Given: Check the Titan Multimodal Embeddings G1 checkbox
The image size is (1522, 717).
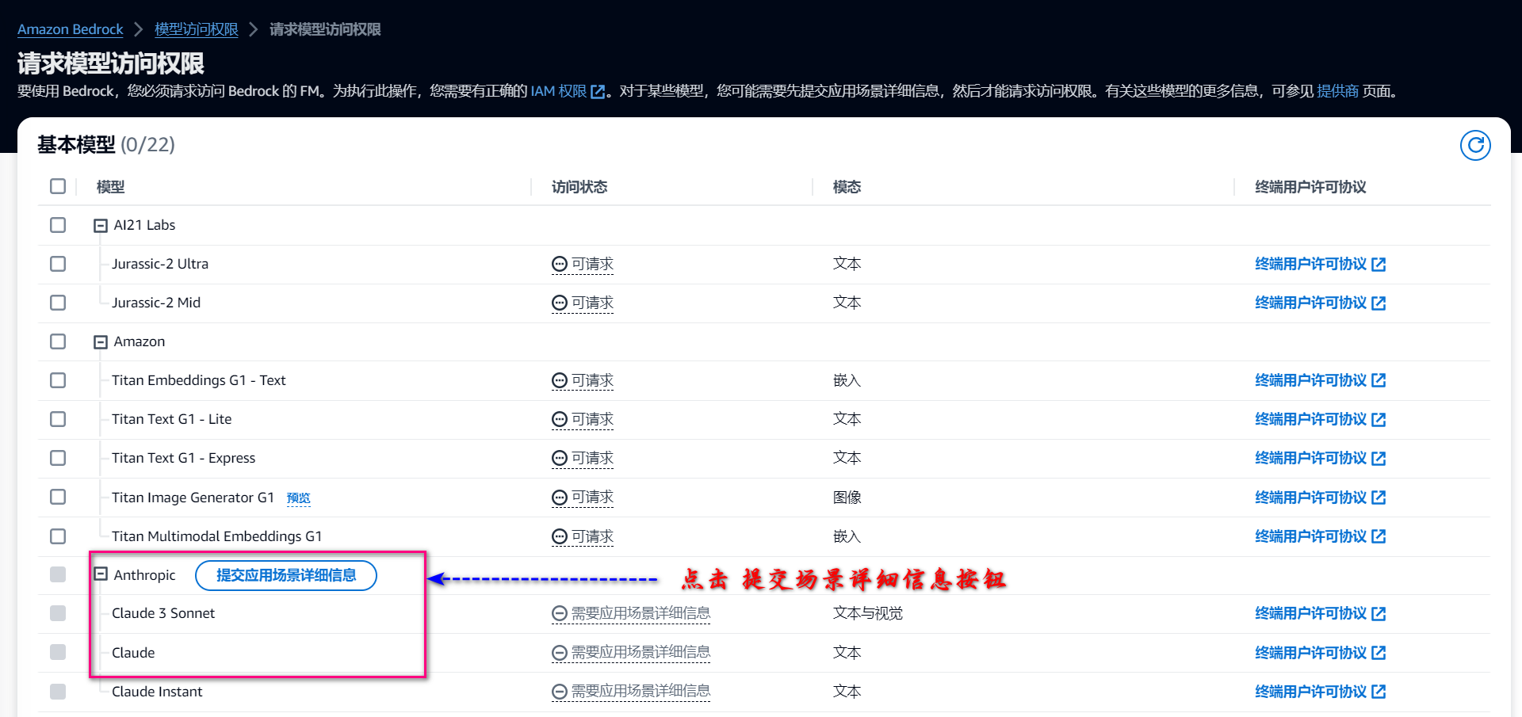Looking at the screenshot, I should (x=58, y=536).
